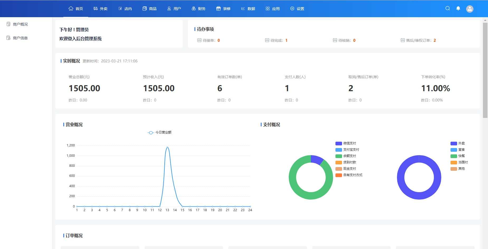This screenshot has width=488, height=249.
Task: Select 商户信息 in the sidebar
Action: pyautogui.click(x=20, y=38)
